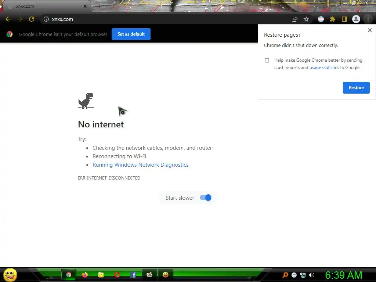Open file explorer folder in taskbar
This screenshot has width=376, height=282.
coord(101,275)
